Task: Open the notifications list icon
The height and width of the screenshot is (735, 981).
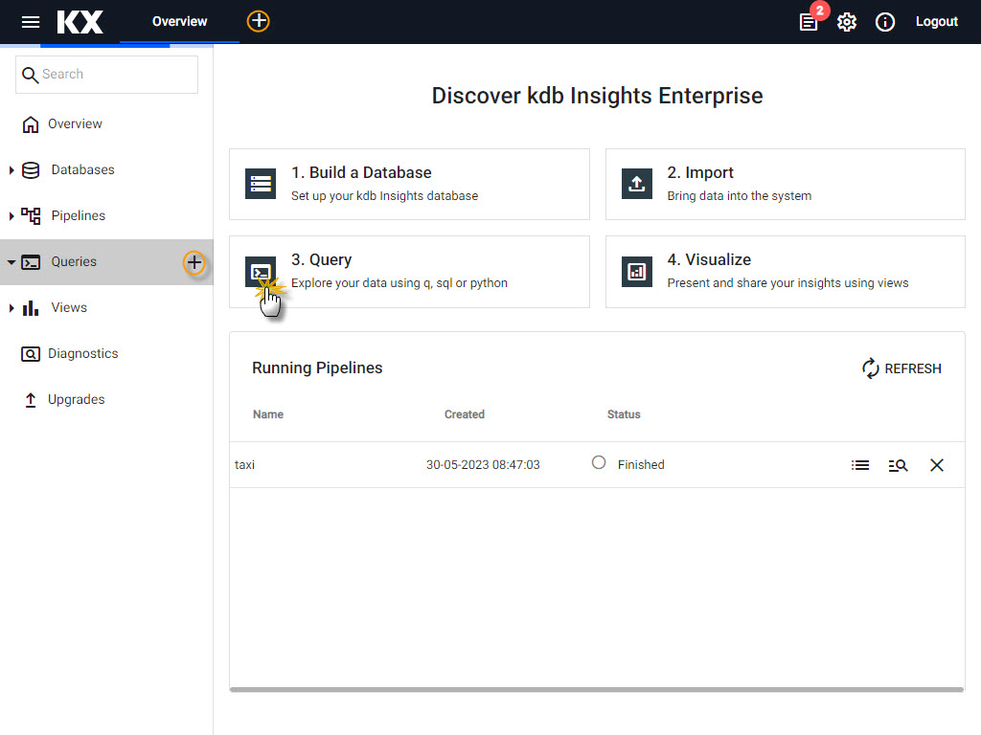Action: pos(809,23)
